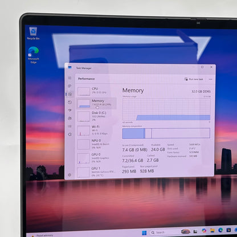The height and width of the screenshot is (237, 237).
Task: Open the Recycle Bin desktop icon
Action: pos(33,34)
